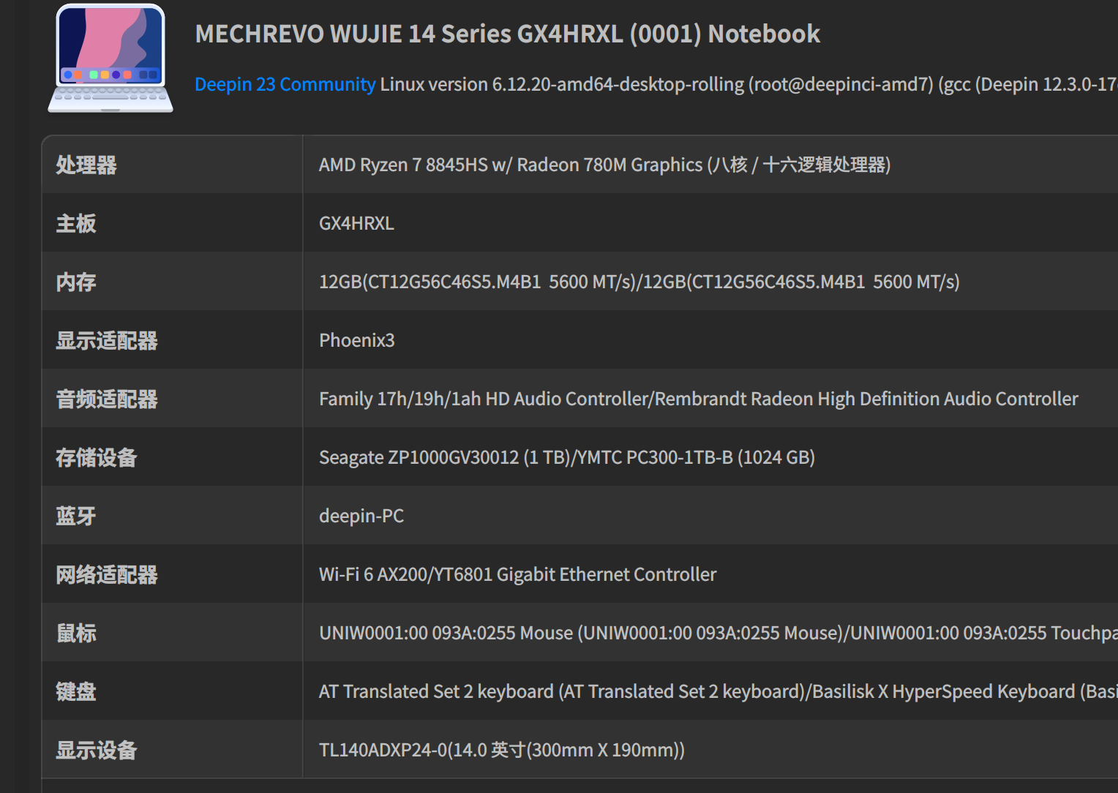Click the Wi-Fi 6 AX200/YT6801 network value
The height and width of the screenshot is (793, 1118).
pyautogui.click(x=517, y=574)
